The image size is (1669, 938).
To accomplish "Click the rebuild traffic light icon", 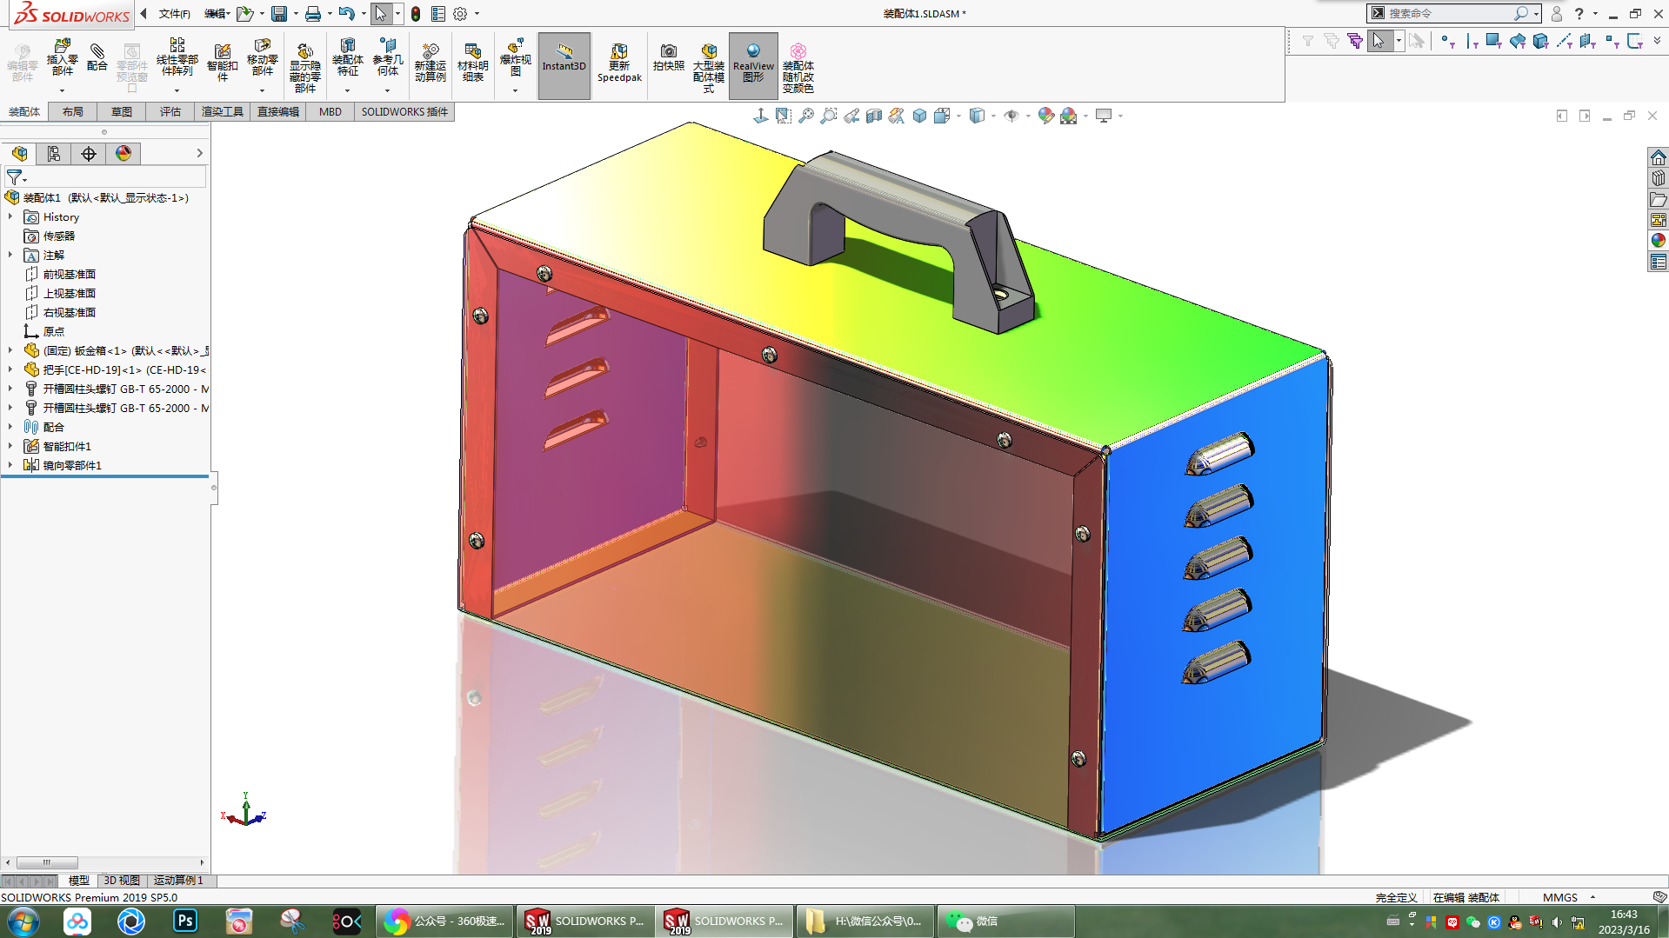I will pos(416,14).
